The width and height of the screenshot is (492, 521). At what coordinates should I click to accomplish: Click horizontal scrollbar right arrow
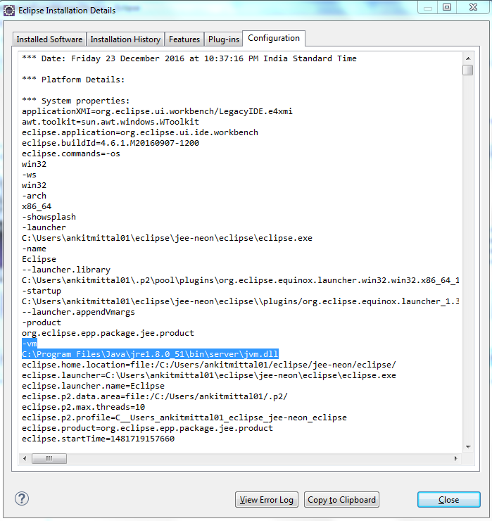(456, 458)
